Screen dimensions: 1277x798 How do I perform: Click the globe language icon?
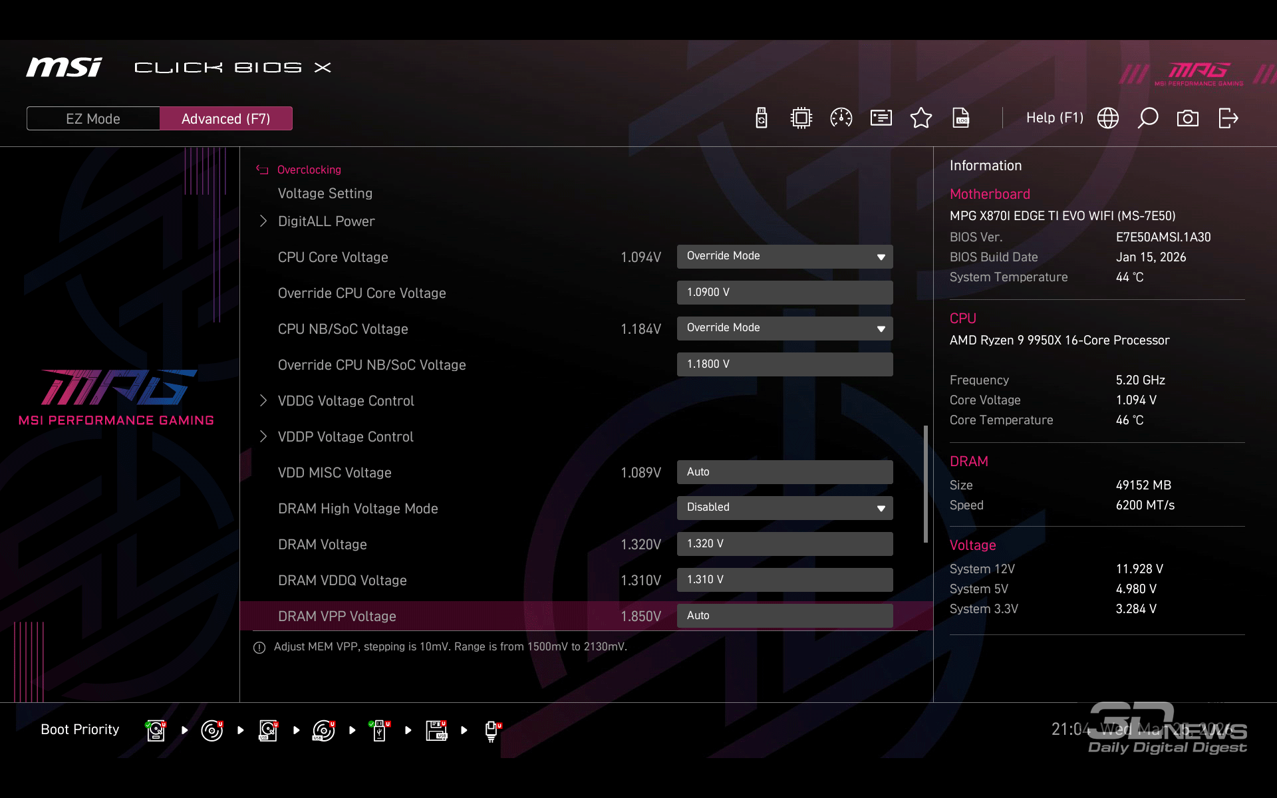(x=1108, y=118)
